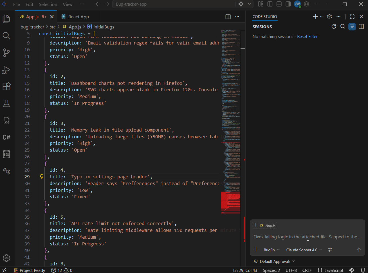Viewport: 368px width, 273px height.
Task: Open Code Studio panel ellipsis menu
Action: point(338,17)
